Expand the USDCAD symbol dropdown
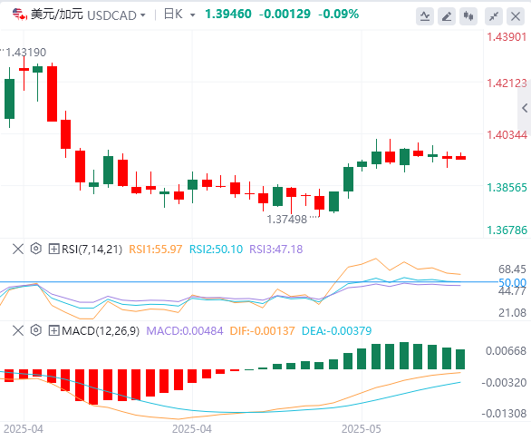This screenshot has width=531, height=441. 142,15
